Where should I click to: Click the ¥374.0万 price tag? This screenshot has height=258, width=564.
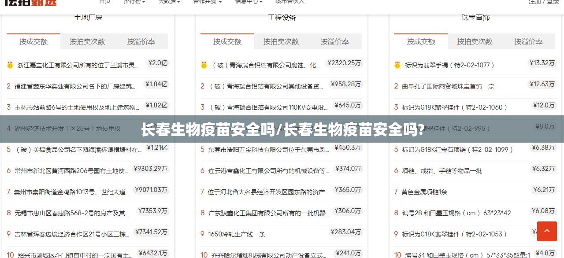pyautogui.click(x=348, y=169)
